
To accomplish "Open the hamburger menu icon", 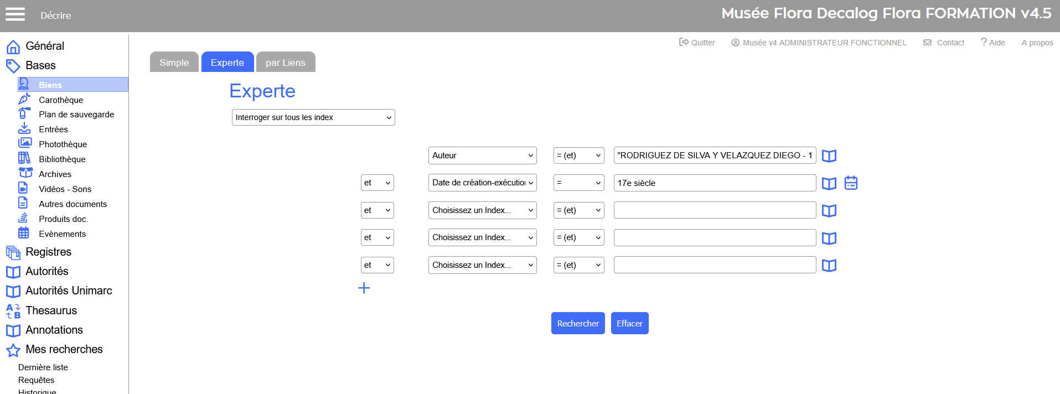I will click(15, 14).
